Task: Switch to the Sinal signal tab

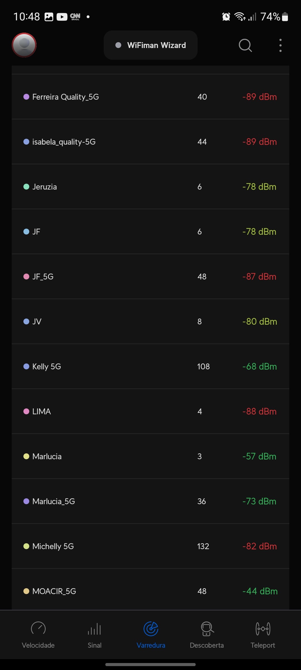Action: coord(94,635)
